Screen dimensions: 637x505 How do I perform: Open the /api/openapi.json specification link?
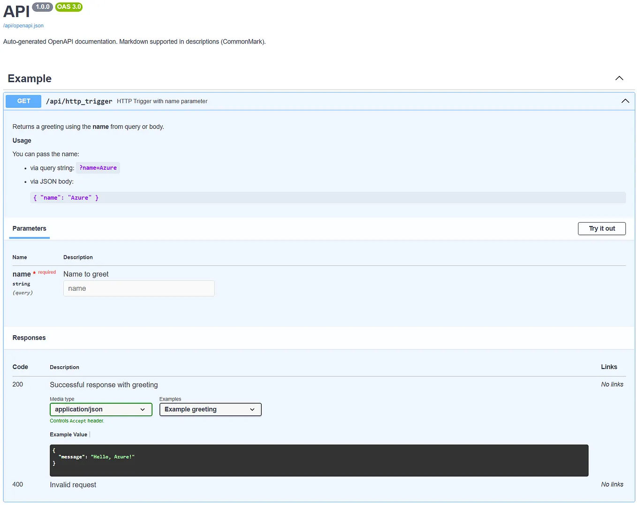coord(23,25)
